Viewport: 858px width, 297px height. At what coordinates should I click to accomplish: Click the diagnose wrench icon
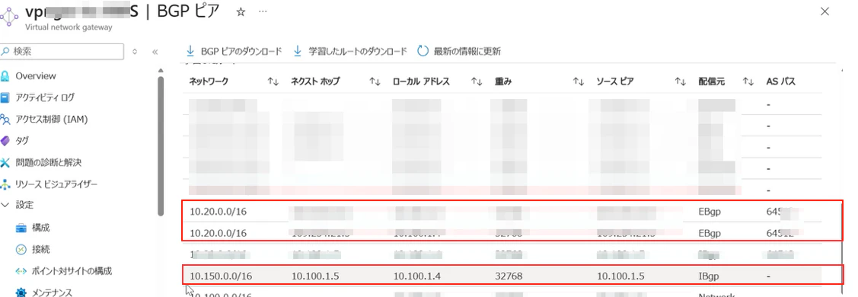point(5,163)
